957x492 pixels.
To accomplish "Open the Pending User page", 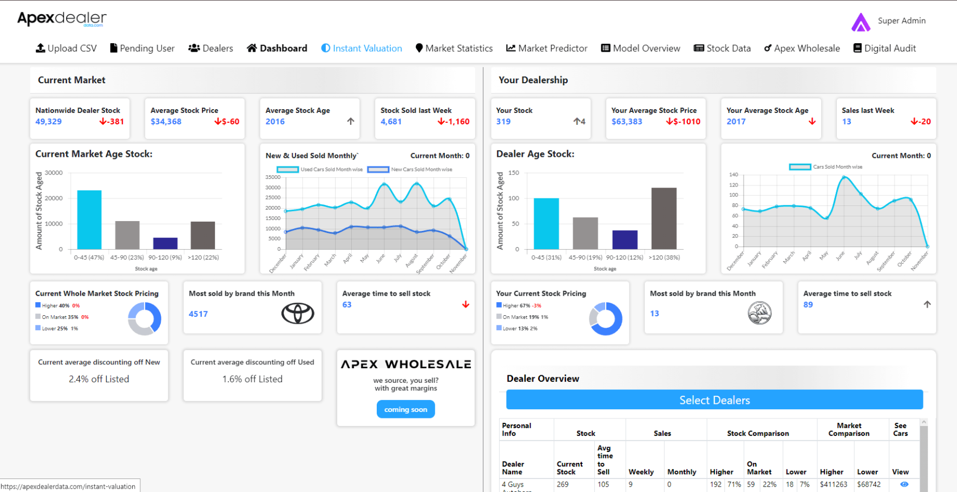I will point(142,48).
